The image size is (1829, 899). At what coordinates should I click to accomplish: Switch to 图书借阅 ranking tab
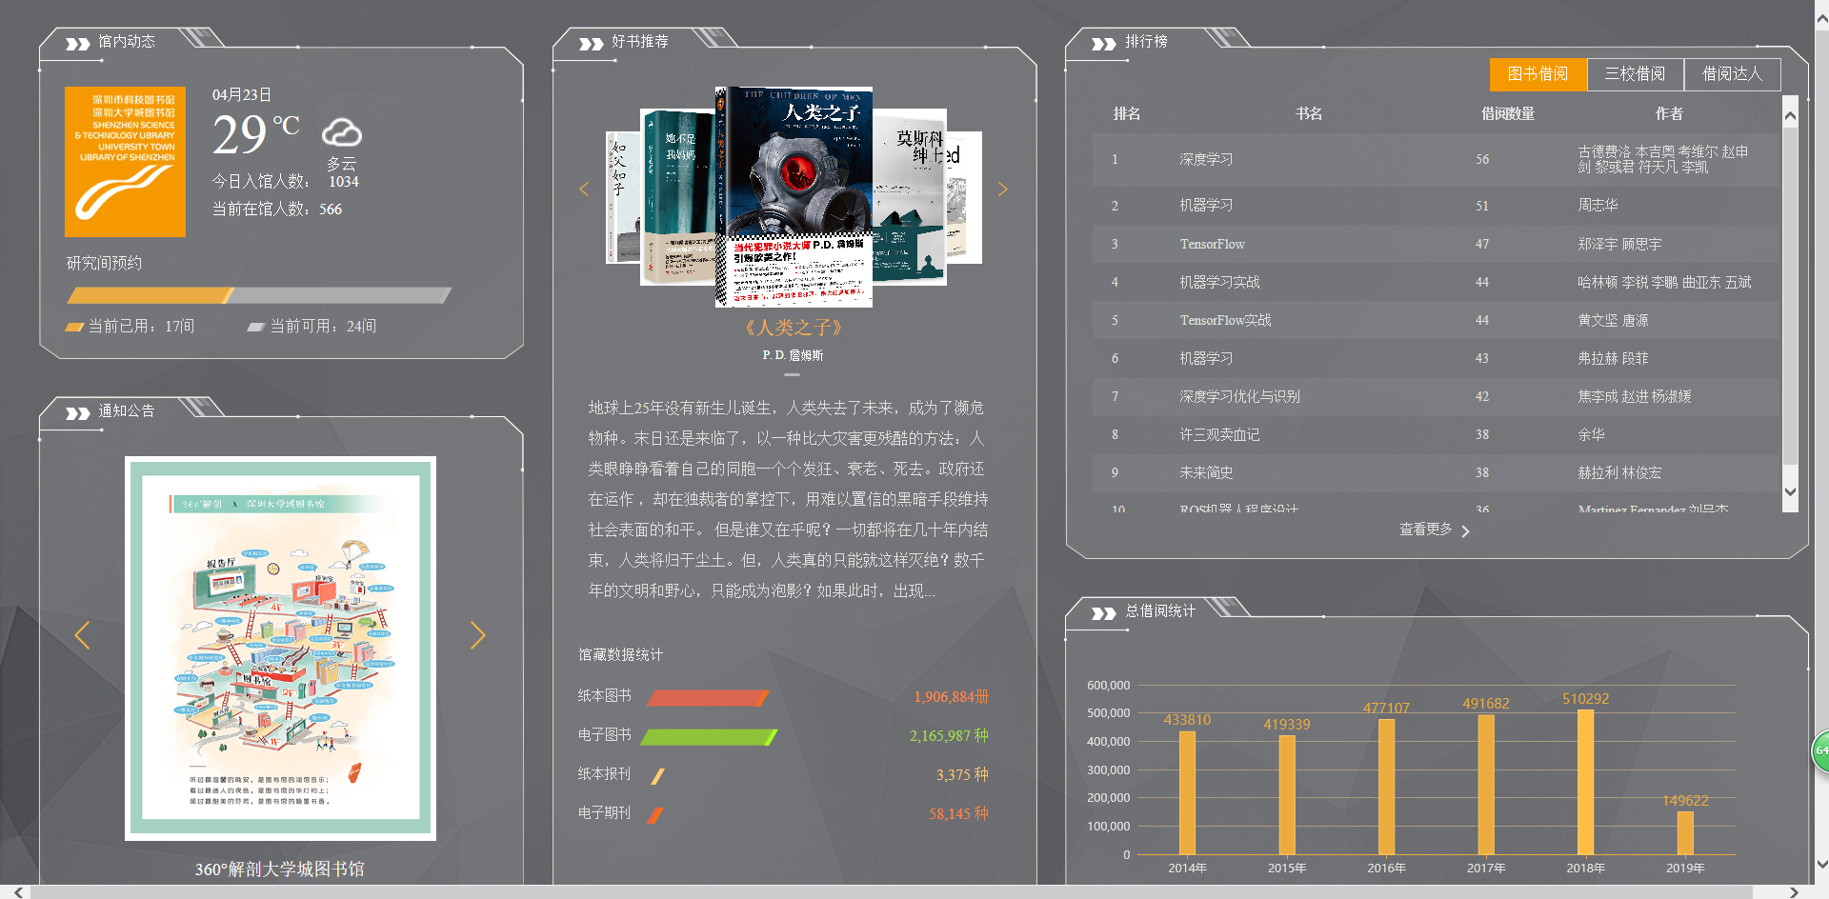(x=1538, y=74)
